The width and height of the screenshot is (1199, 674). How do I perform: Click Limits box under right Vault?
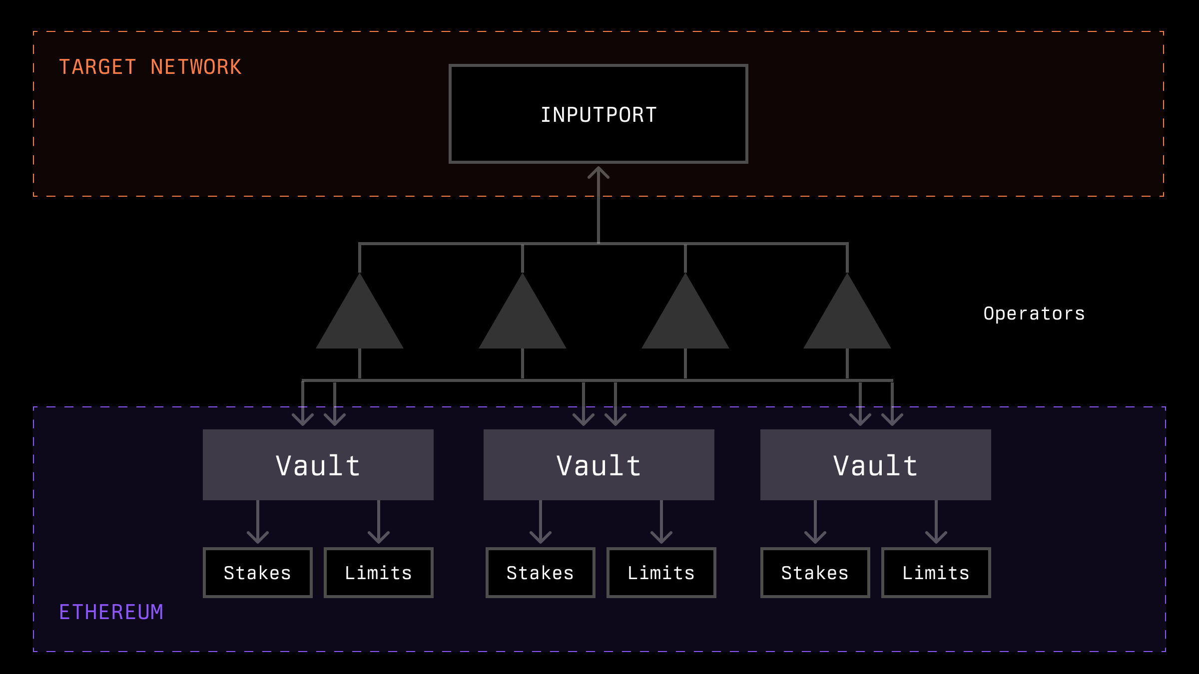click(936, 573)
